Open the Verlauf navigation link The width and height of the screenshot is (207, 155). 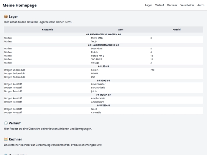[x=159, y=5]
